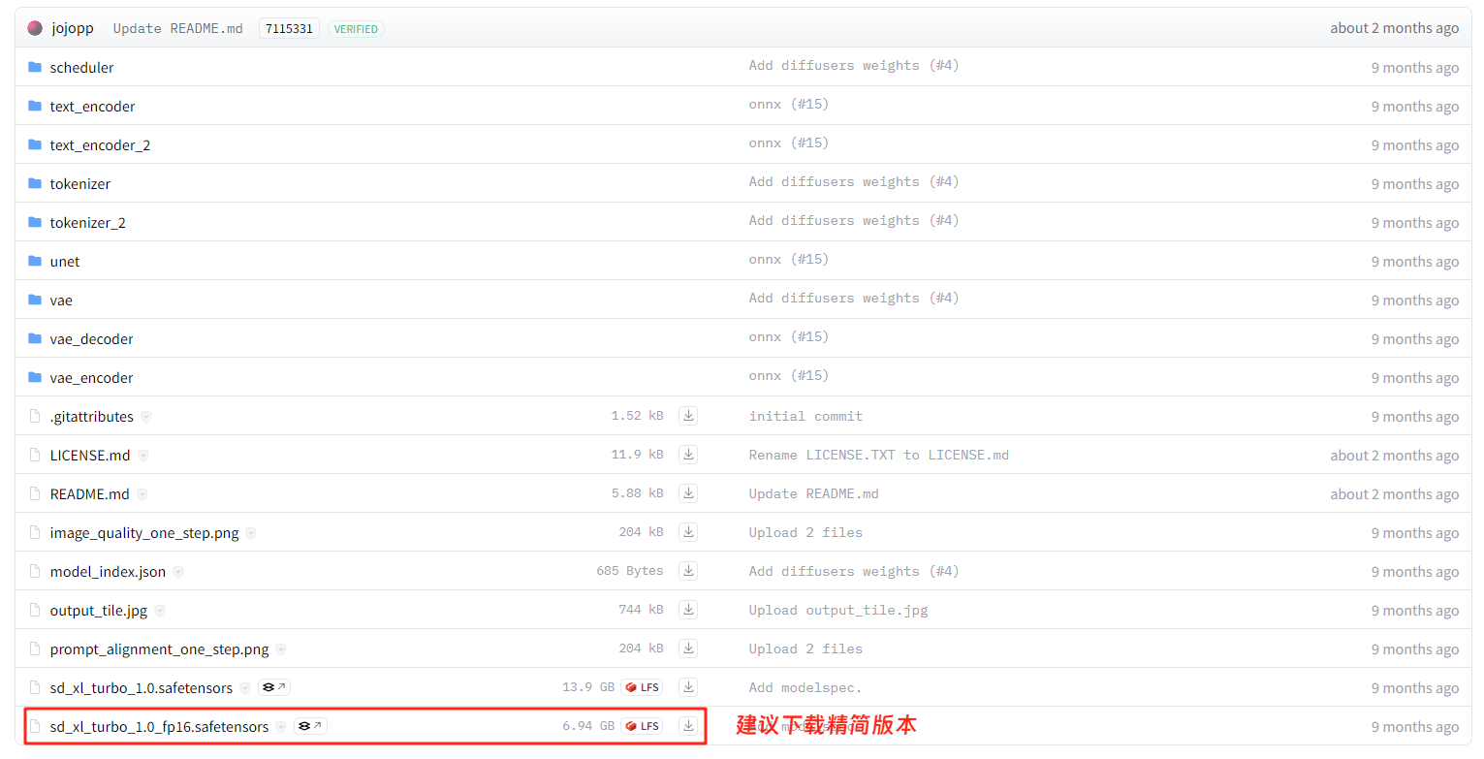Download README.md via its download icon
This screenshot has height=759, width=1484.
[688, 493]
